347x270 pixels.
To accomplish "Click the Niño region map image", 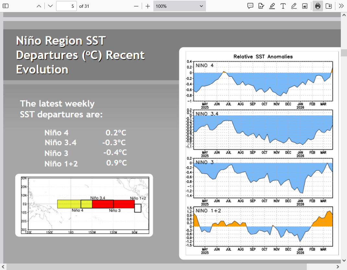I will [84, 205].
